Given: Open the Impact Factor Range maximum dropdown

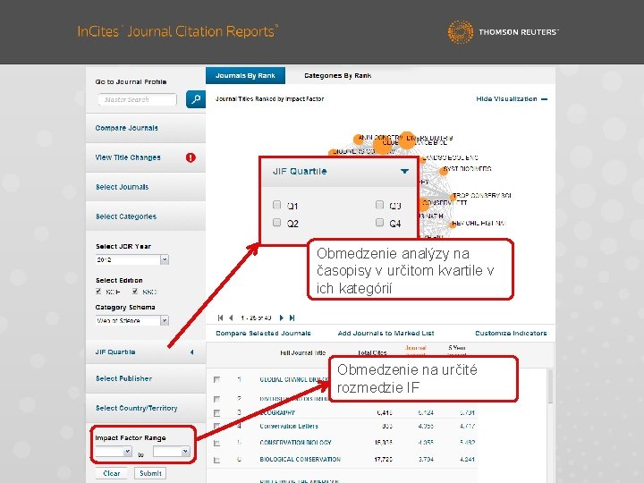Looking at the screenshot, I should (171, 452).
